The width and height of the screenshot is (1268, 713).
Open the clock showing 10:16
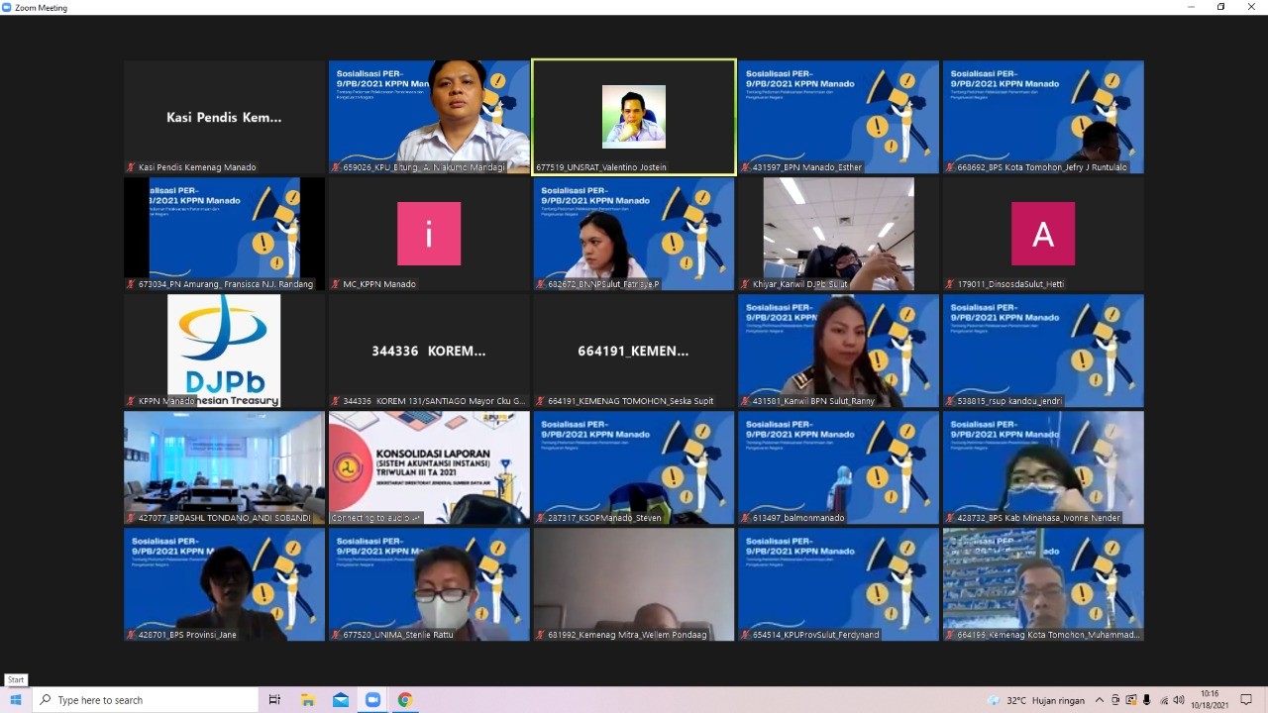click(1210, 700)
